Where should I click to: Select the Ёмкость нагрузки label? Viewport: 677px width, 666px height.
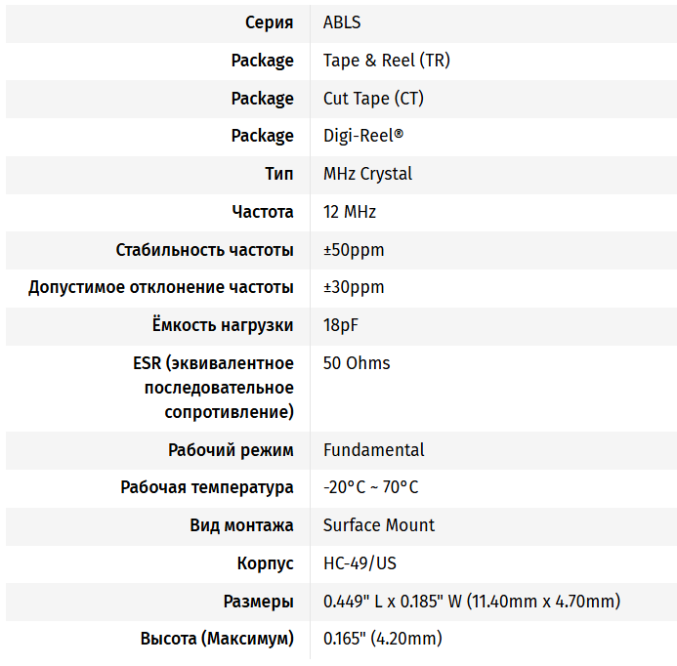click(223, 325)
